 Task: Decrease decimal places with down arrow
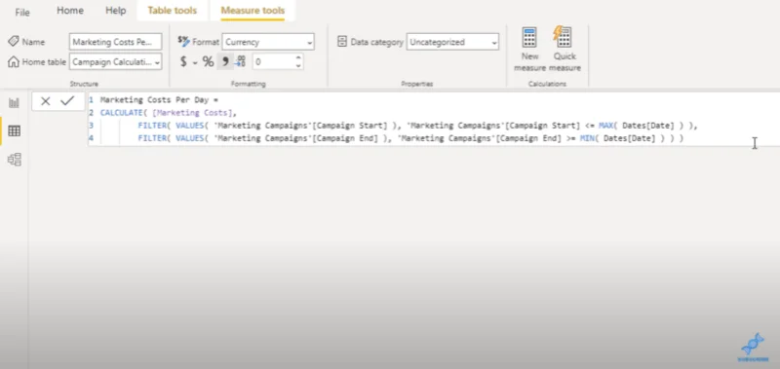click(x=298, y=65)
